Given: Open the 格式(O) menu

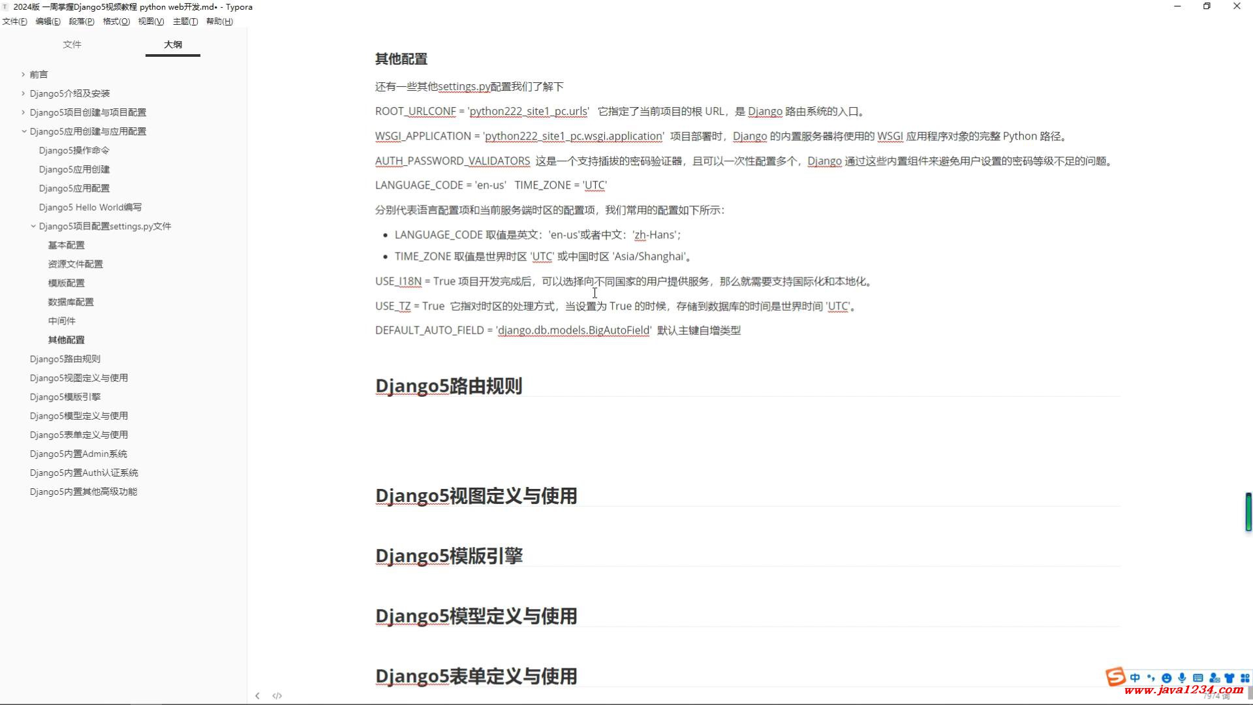Looking at the screenshot, I should tap(116, 22).
